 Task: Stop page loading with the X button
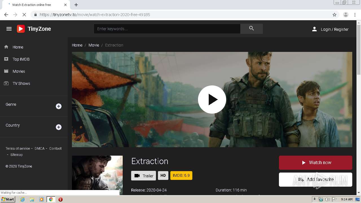click(24, 15)
